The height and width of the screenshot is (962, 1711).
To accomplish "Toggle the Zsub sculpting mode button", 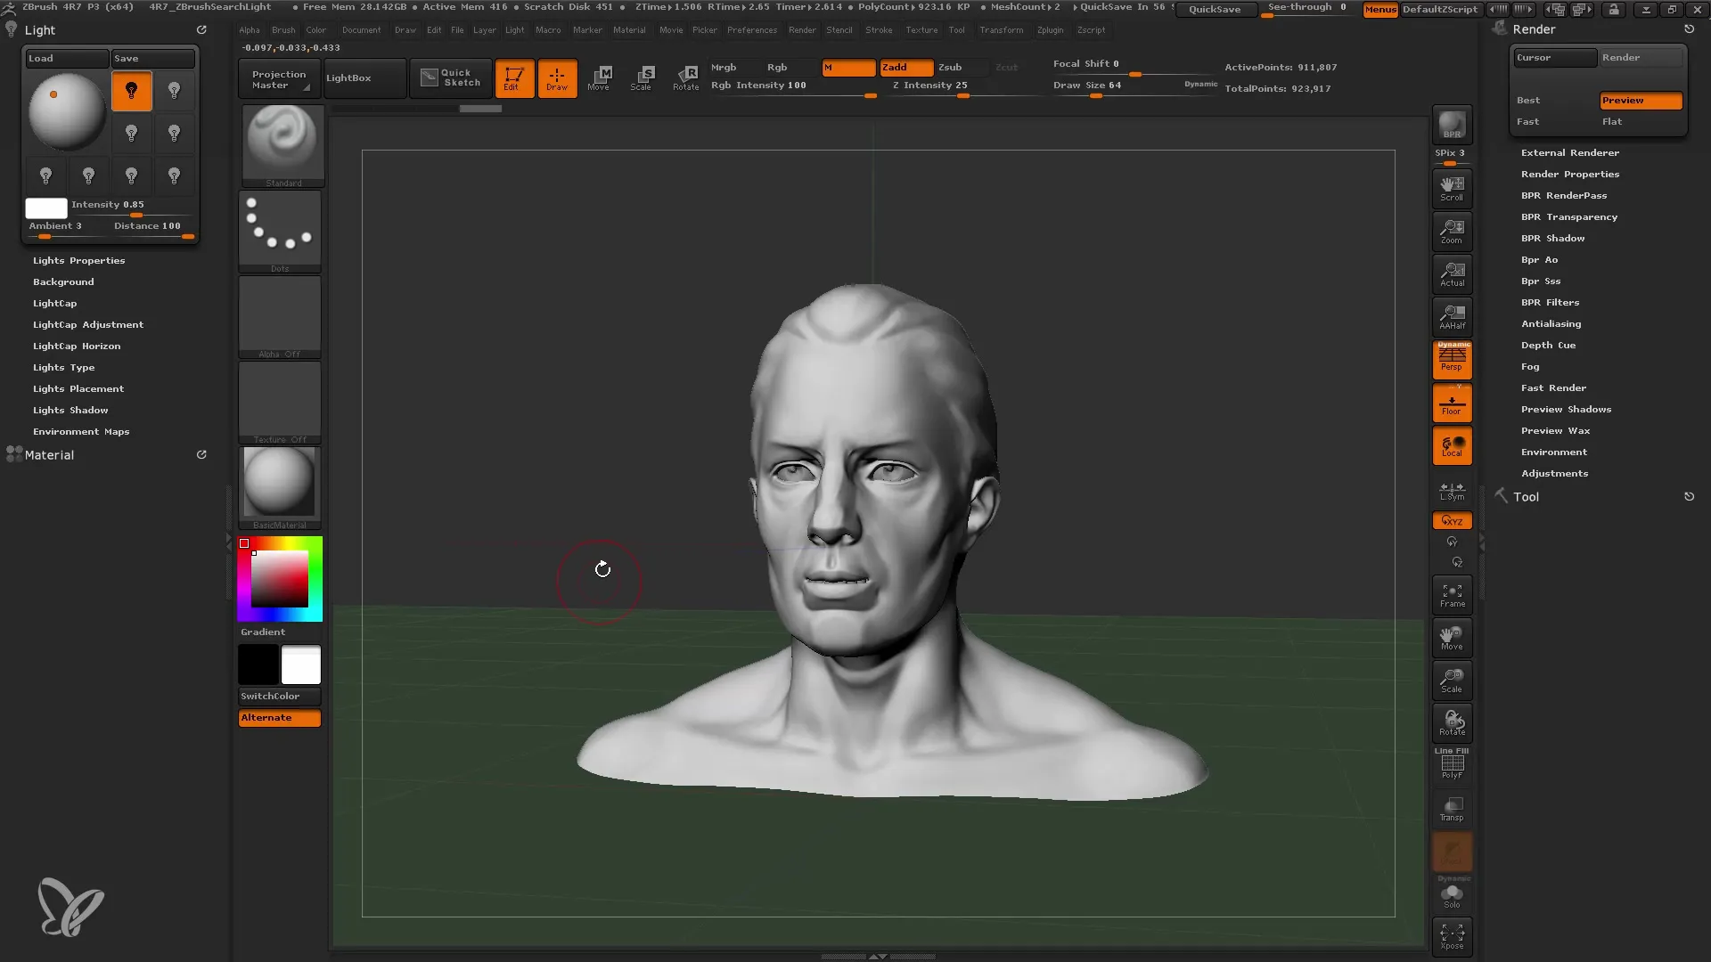I will coord(949,67).
